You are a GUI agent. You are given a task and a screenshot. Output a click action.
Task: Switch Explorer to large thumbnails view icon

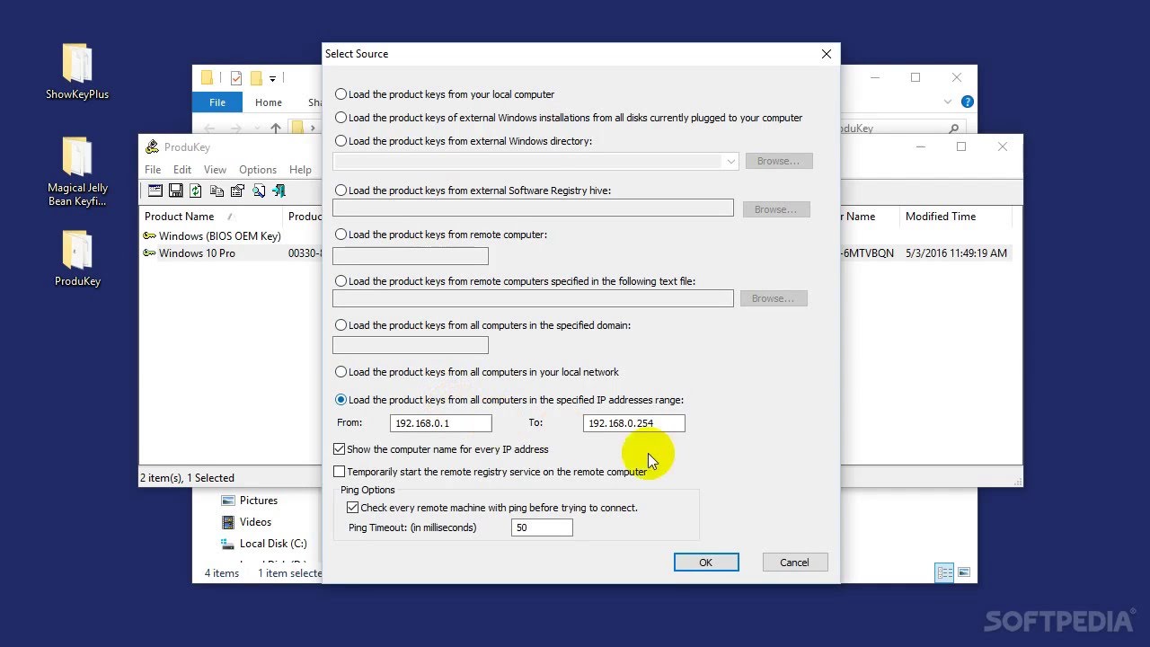(964, 572)
